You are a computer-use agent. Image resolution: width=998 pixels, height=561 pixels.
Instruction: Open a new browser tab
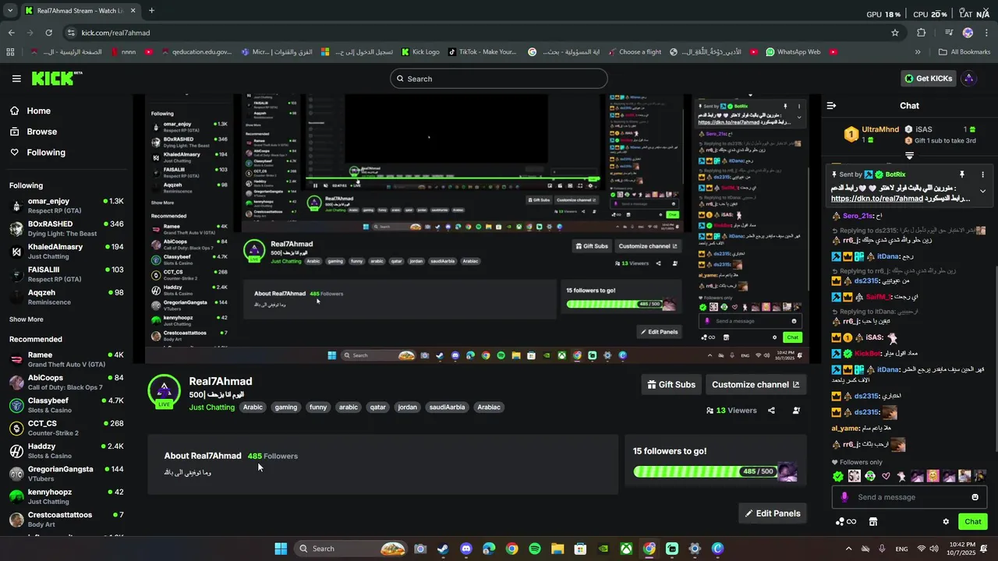click(151, 11)
